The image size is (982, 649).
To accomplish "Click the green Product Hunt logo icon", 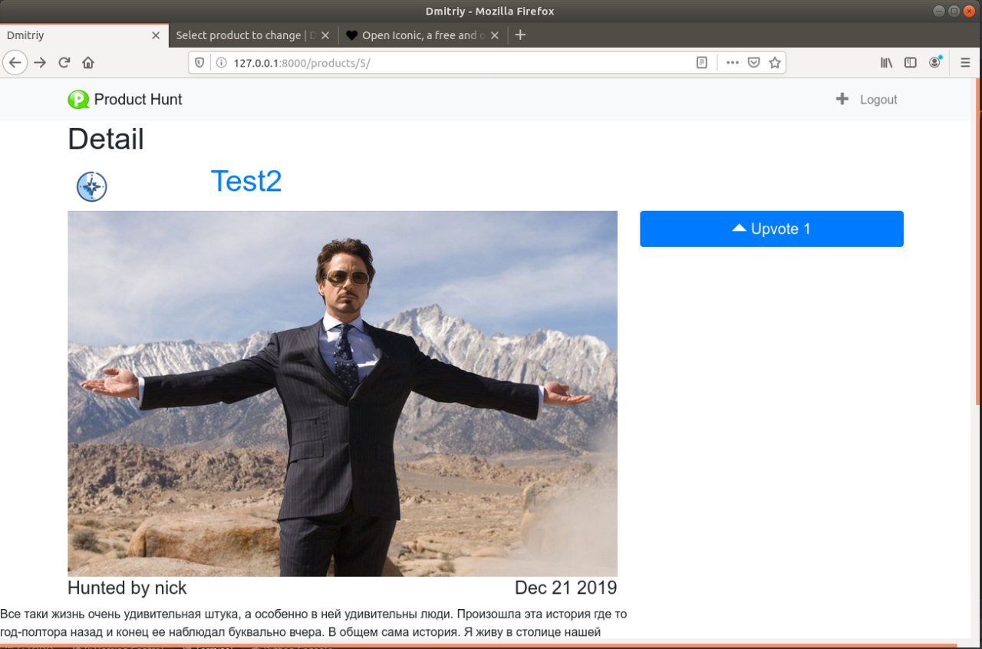I will click(78, 99).
